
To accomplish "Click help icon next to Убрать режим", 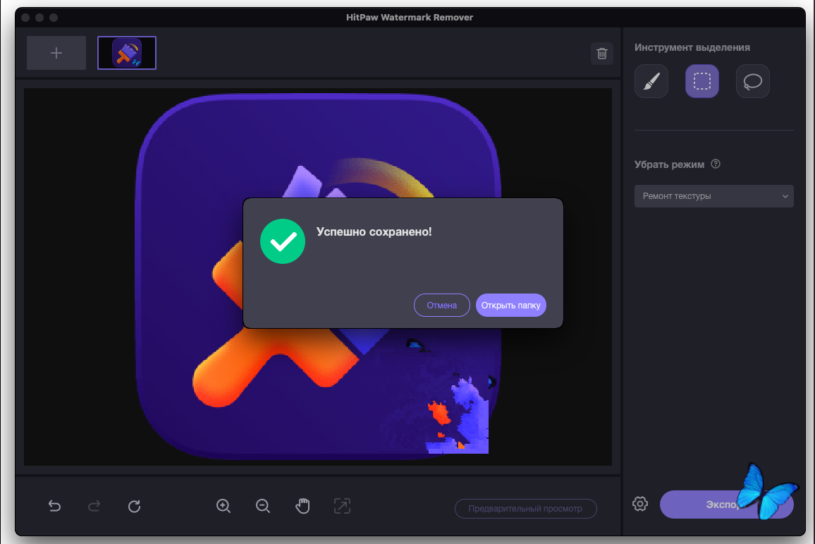I will pyautogui.click(x=716, y=164).
